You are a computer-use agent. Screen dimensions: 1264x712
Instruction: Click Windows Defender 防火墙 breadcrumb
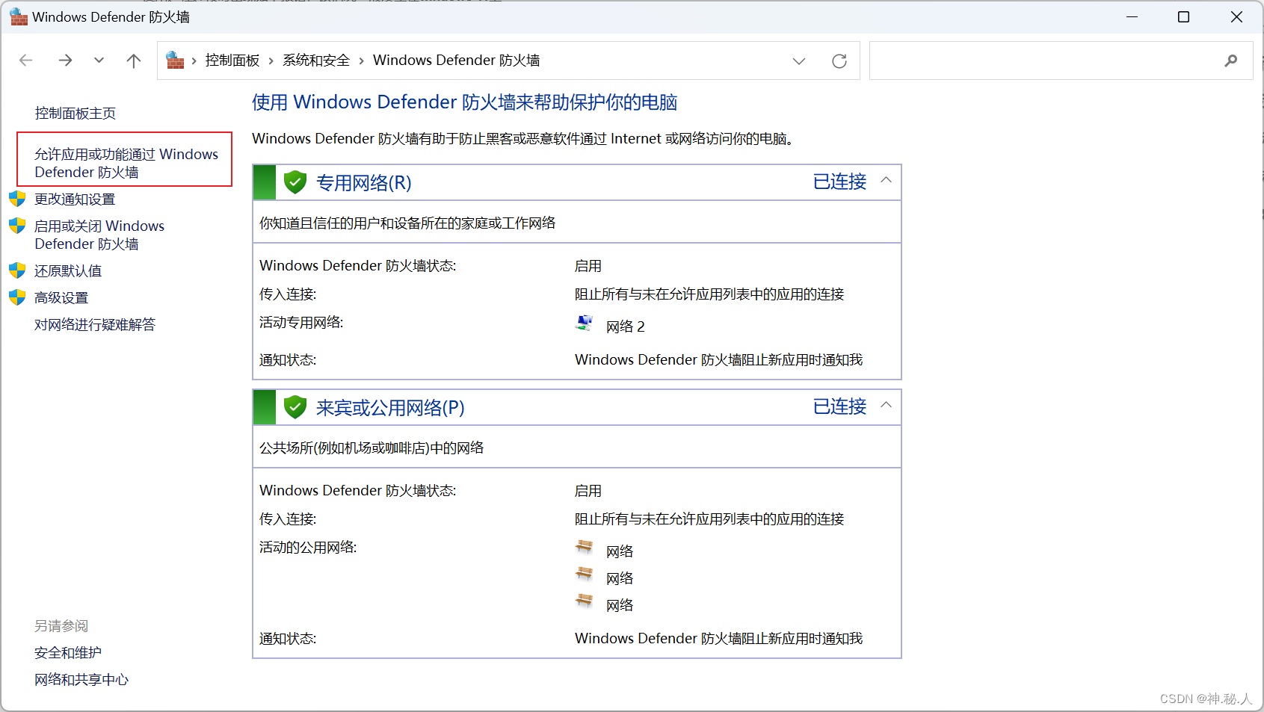[x=456, y=61]
